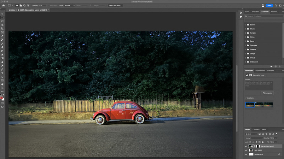
Task: Select the Zoom tool
Action: click(2, 88)
